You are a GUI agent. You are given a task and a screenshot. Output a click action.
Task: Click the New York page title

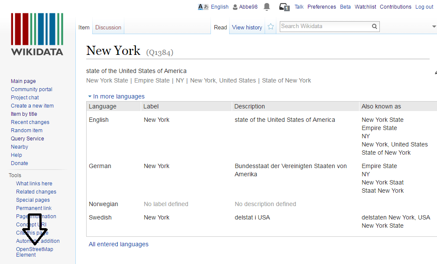(113, 51)
